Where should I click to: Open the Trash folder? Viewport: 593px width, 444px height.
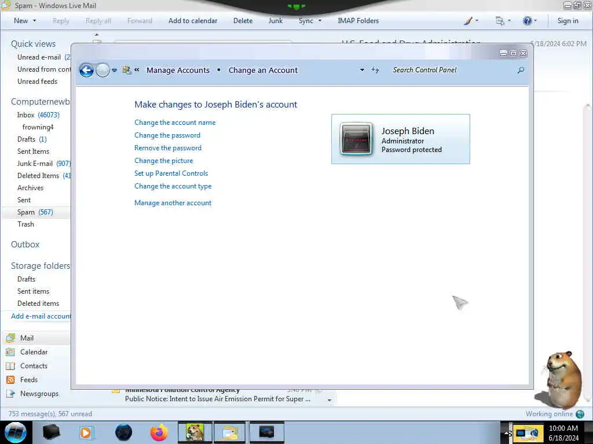(x=25, y=224)
